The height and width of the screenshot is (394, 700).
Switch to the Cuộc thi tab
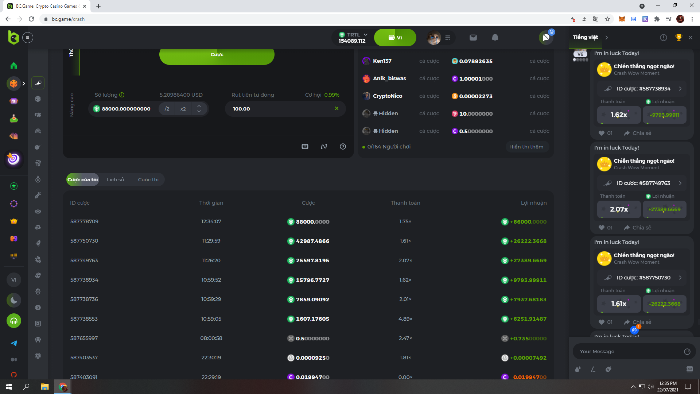tap(148, 179)
